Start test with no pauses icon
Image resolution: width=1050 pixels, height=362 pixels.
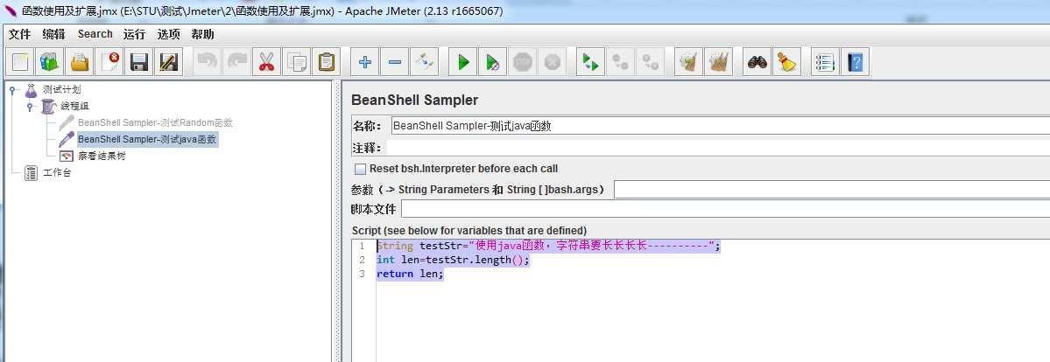click(493, 62)
